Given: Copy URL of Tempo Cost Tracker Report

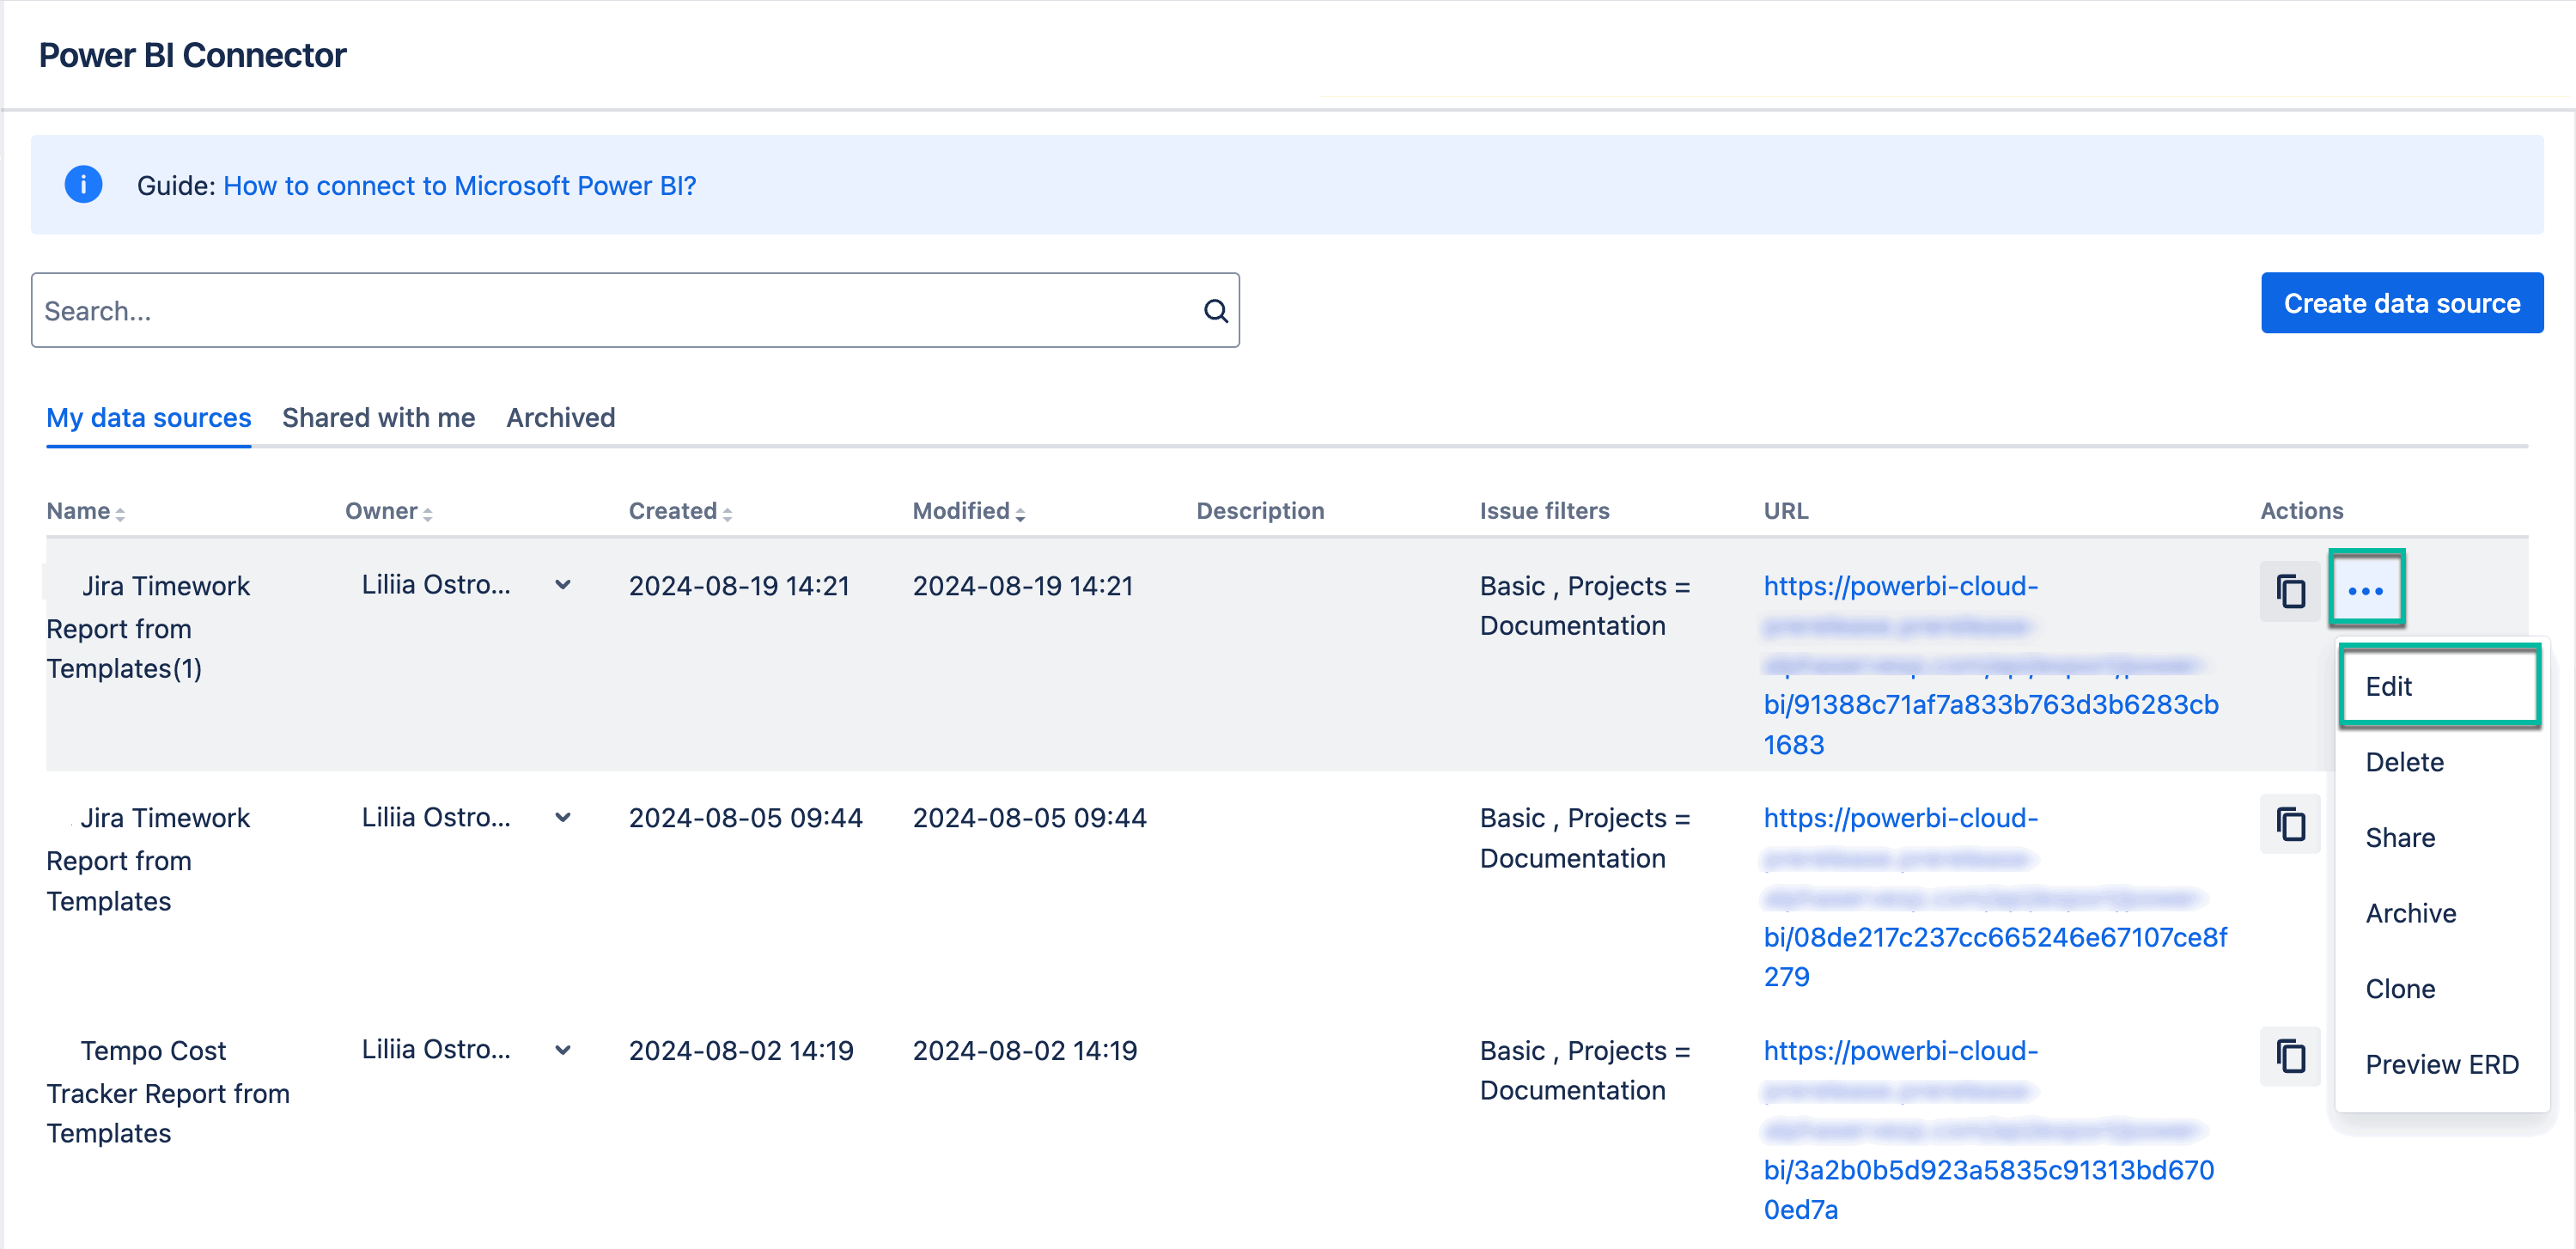Looking at the screenshot, I should pos(2289,1057).
